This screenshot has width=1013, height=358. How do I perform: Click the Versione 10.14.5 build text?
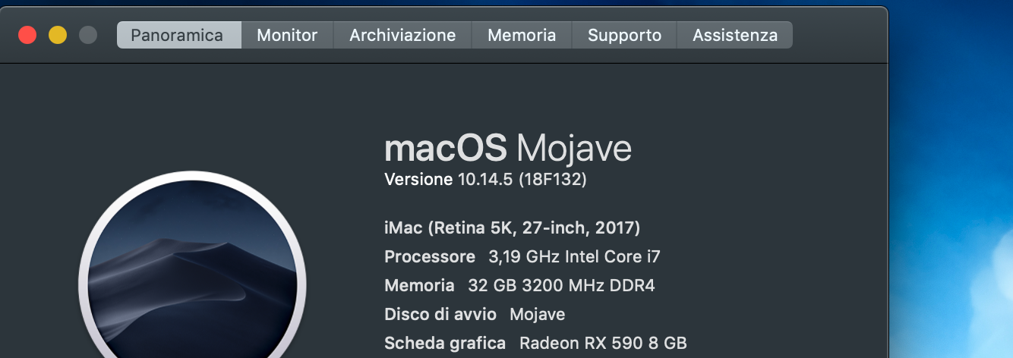point(485,180)
